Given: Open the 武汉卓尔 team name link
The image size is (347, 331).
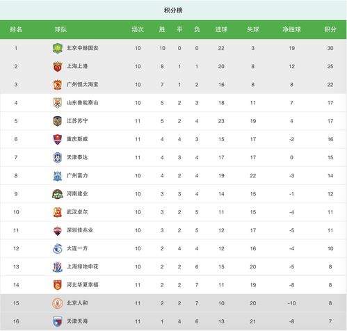Looking at the screenshot, I should pos(77,212).
